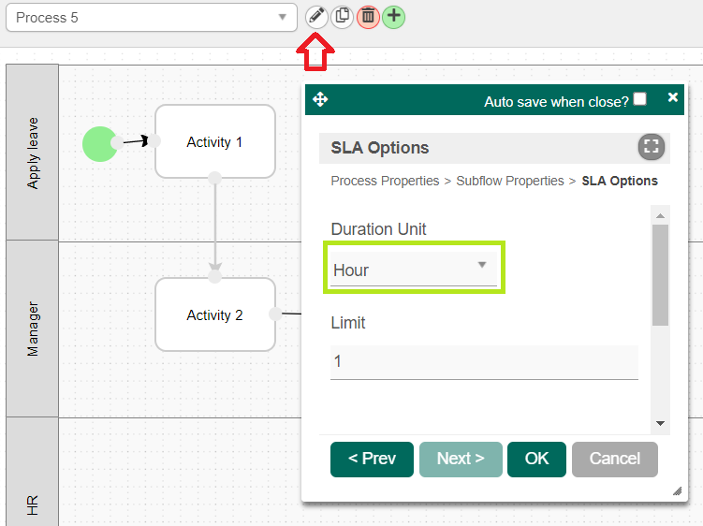Expand dialog with fullscreen icon

pos(651,147)
